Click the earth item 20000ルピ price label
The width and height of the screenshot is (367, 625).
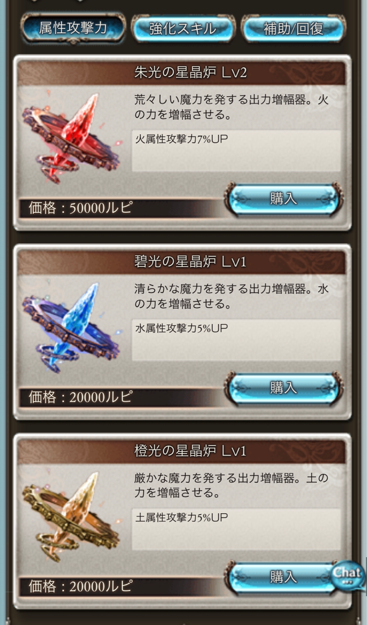pyautogui.click(x=81, y=586)
